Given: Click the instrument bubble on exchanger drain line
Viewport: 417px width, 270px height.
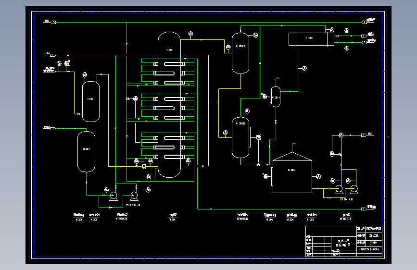Looking at the screenshot, I should 304,68.
